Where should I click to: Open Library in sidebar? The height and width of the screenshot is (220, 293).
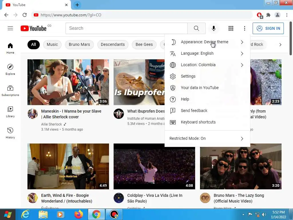[x=10, y=112]
